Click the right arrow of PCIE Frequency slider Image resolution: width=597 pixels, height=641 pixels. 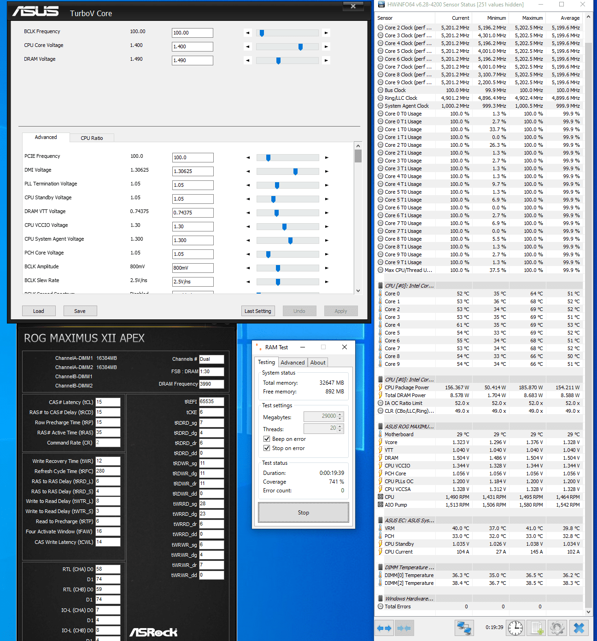327,158
